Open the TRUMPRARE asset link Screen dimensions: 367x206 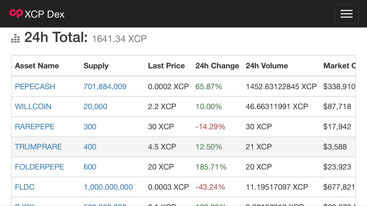click(x=38, y=147)
